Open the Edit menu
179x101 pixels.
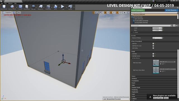point(5,3)
